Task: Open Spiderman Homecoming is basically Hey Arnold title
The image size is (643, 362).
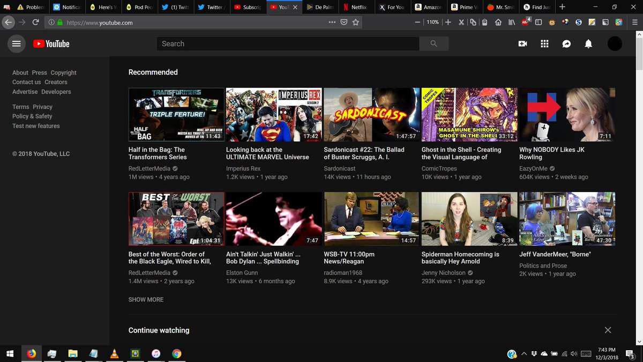Action: (460, 258)
